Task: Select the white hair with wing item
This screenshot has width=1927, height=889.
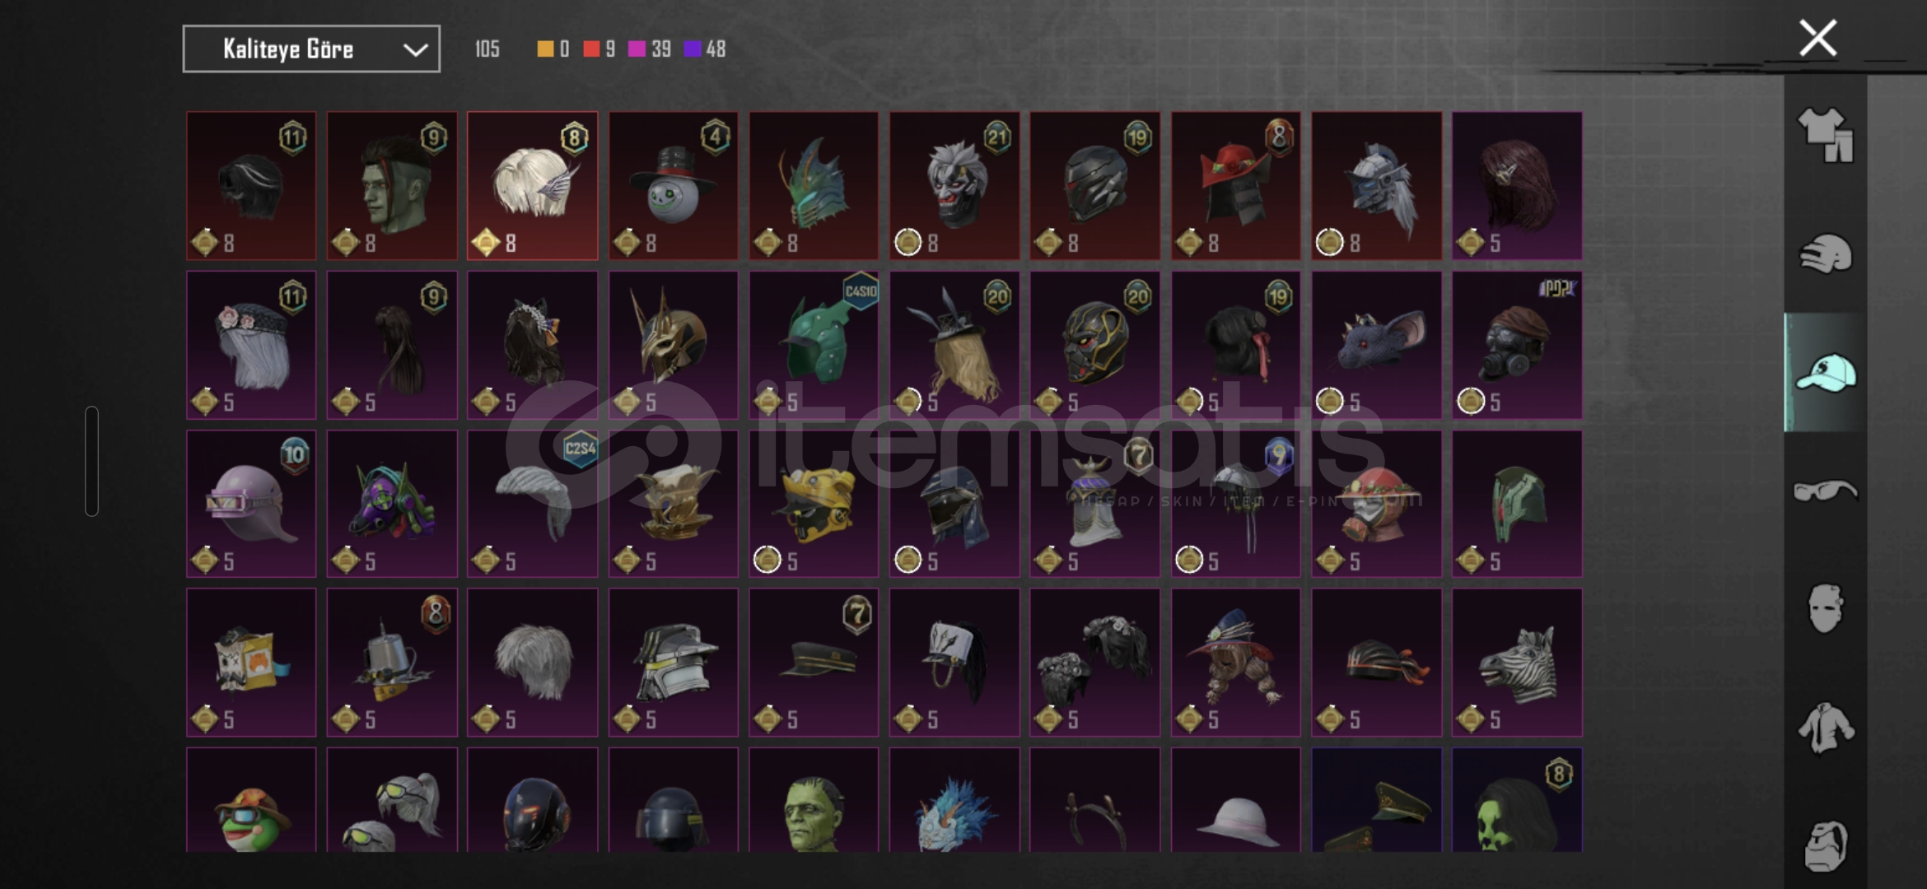Action: [533, 186]
